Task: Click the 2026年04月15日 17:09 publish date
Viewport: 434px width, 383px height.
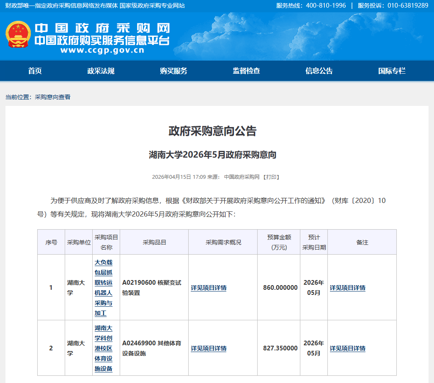Action: (179, 177)
